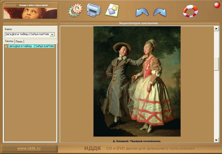The width and height of the screenshot is (222, 154).
Task: Select ЗАГАДКИ И ТАЙНЫ СТАРЫХ КАРТИН tree item
Action: tap(31, 47)
